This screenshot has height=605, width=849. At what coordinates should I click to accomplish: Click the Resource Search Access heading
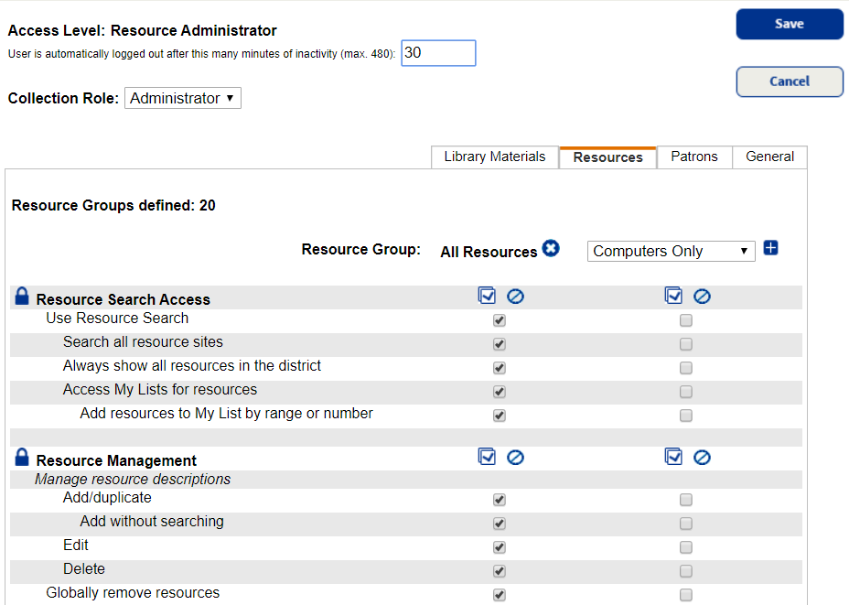click(x=123, y=299)
